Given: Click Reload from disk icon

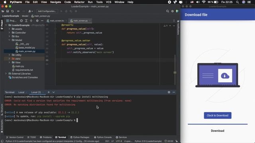Looking at the screenshot, I should pyautogui.click(x=12, y=11).
